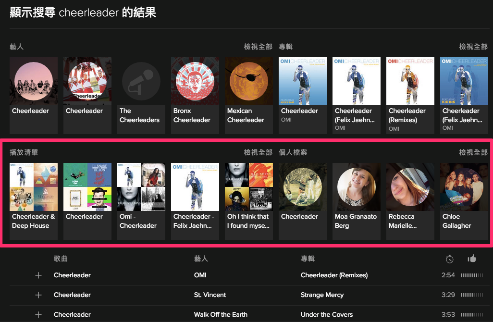View all playlists results link
Screen dimensions: 493x322
coord(258,152)
